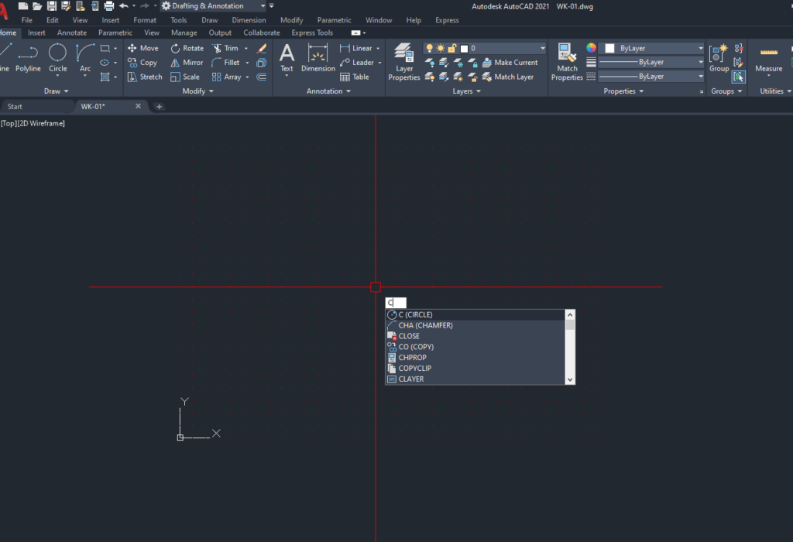Switch to the Parametric ribbon tab
Image resolution: width=793 pixels, height=542 pixels.
tap(115, 33)
